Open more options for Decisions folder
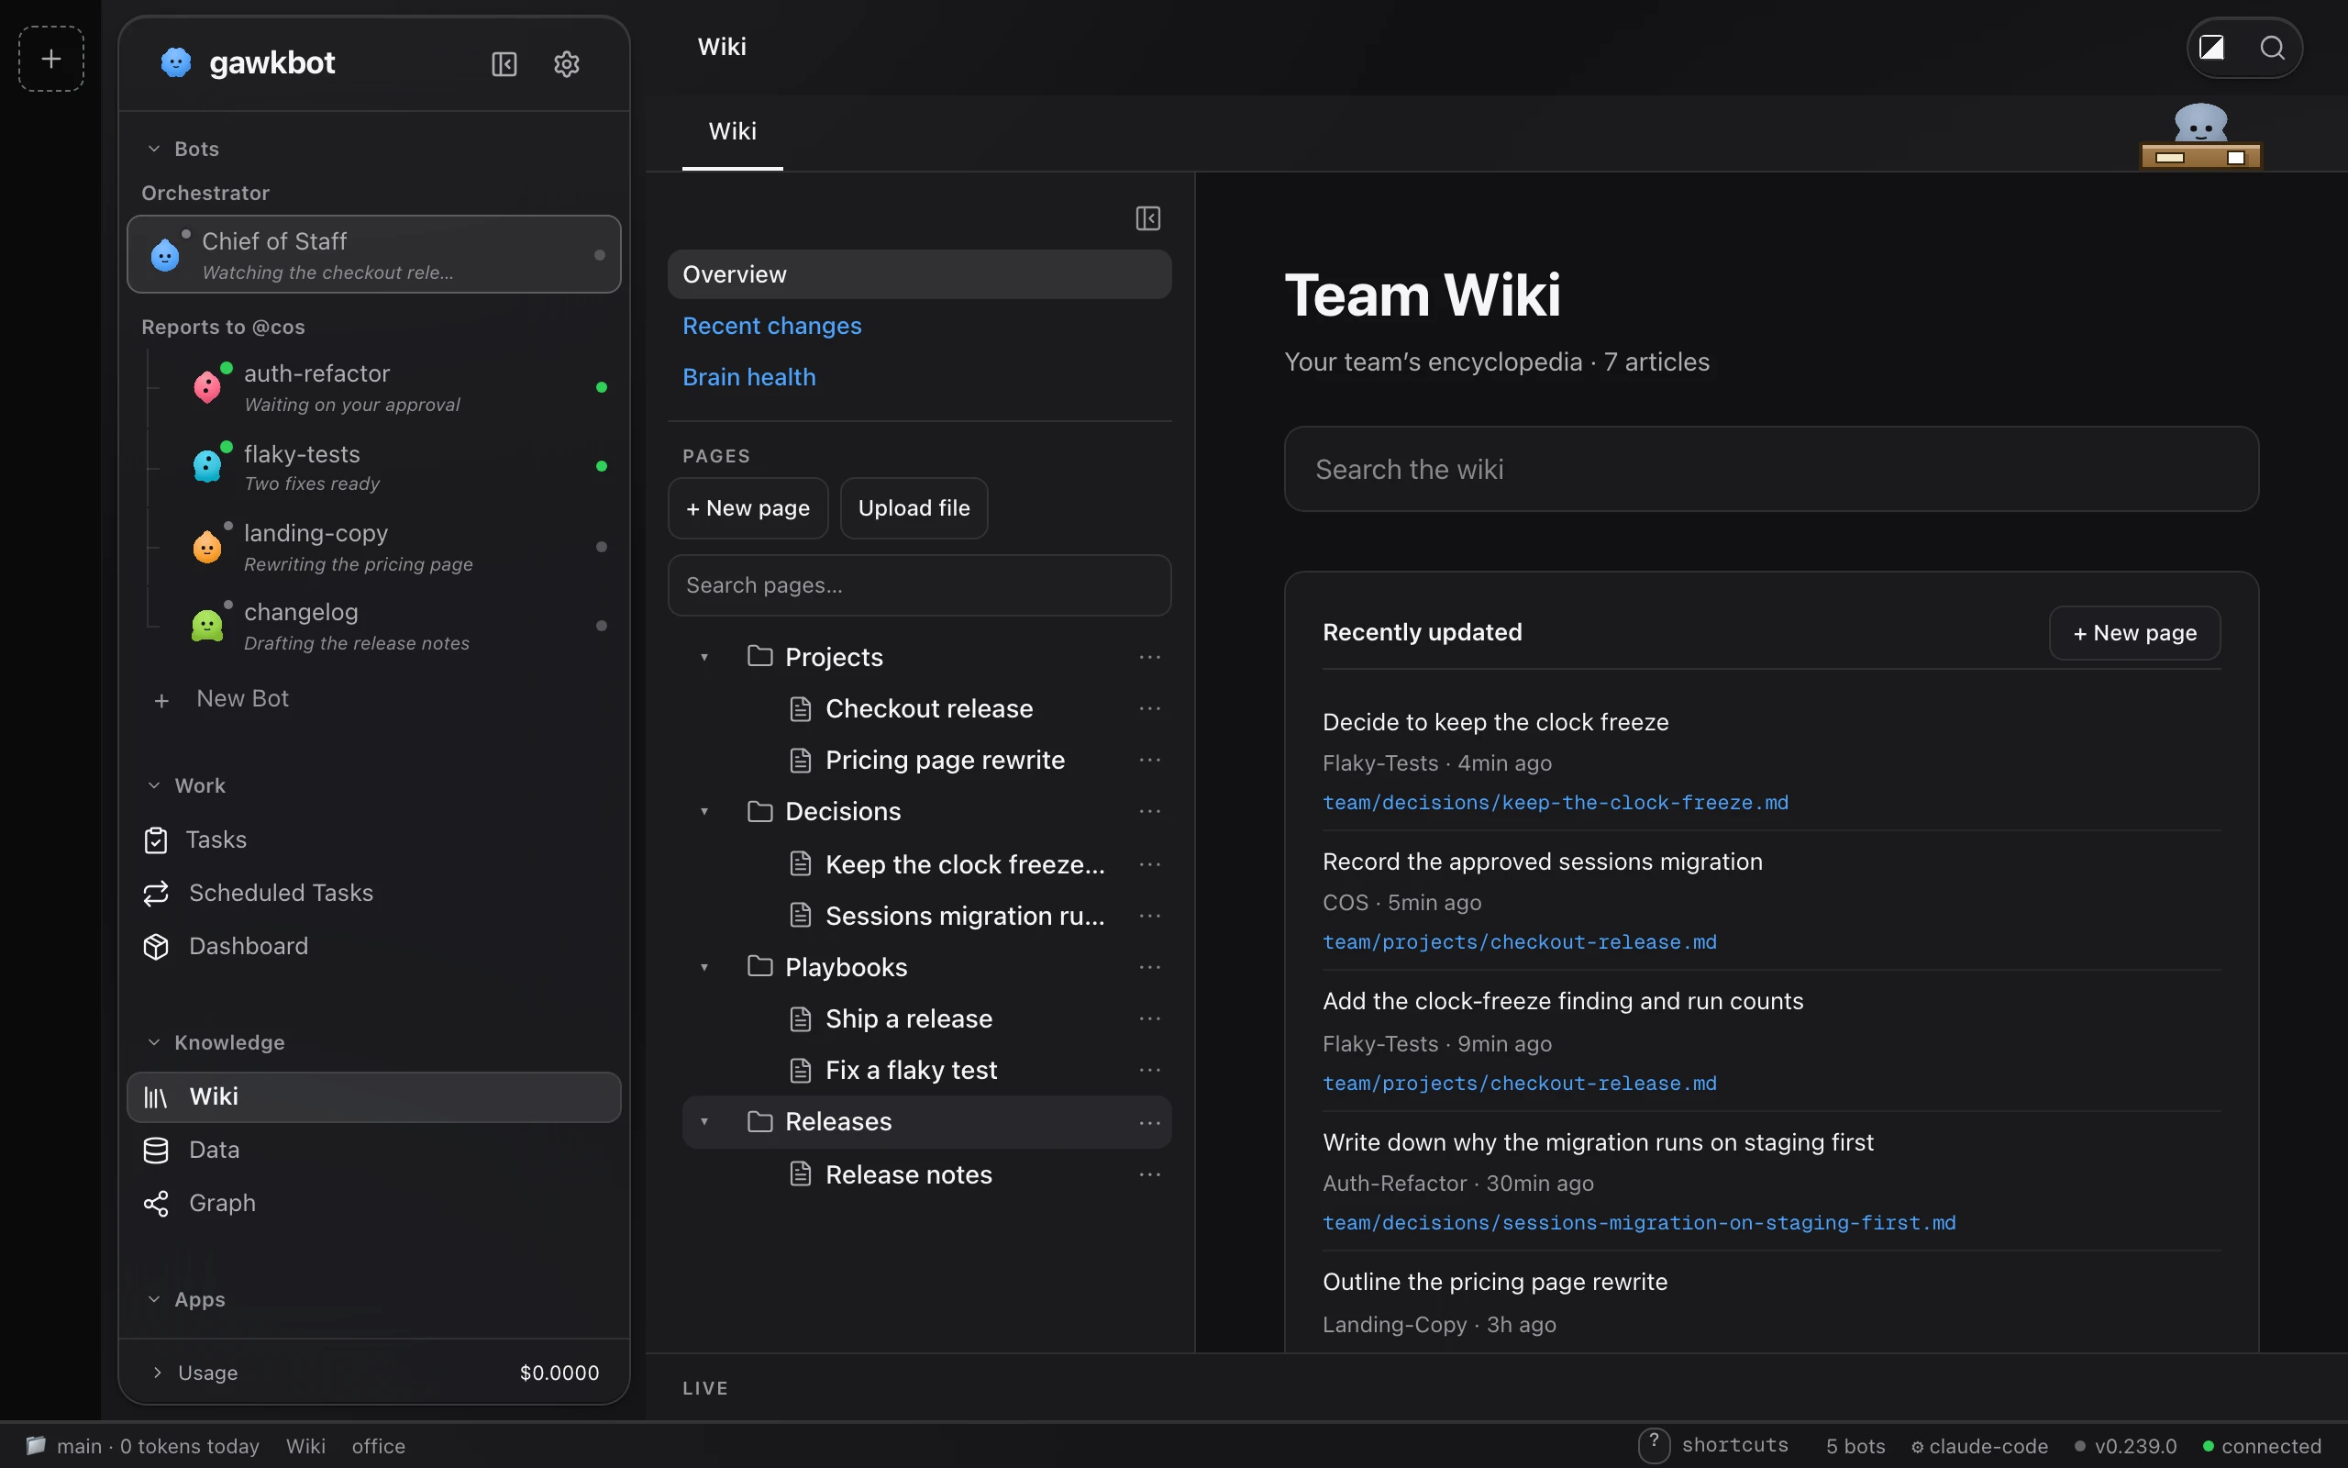 (x=1150, y=812)
